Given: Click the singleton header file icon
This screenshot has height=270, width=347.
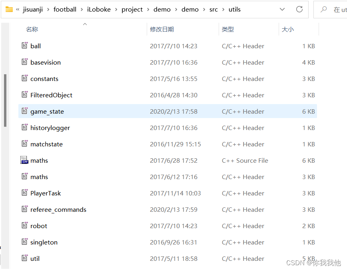Looking at the screenshot, I should click(24, 242).
